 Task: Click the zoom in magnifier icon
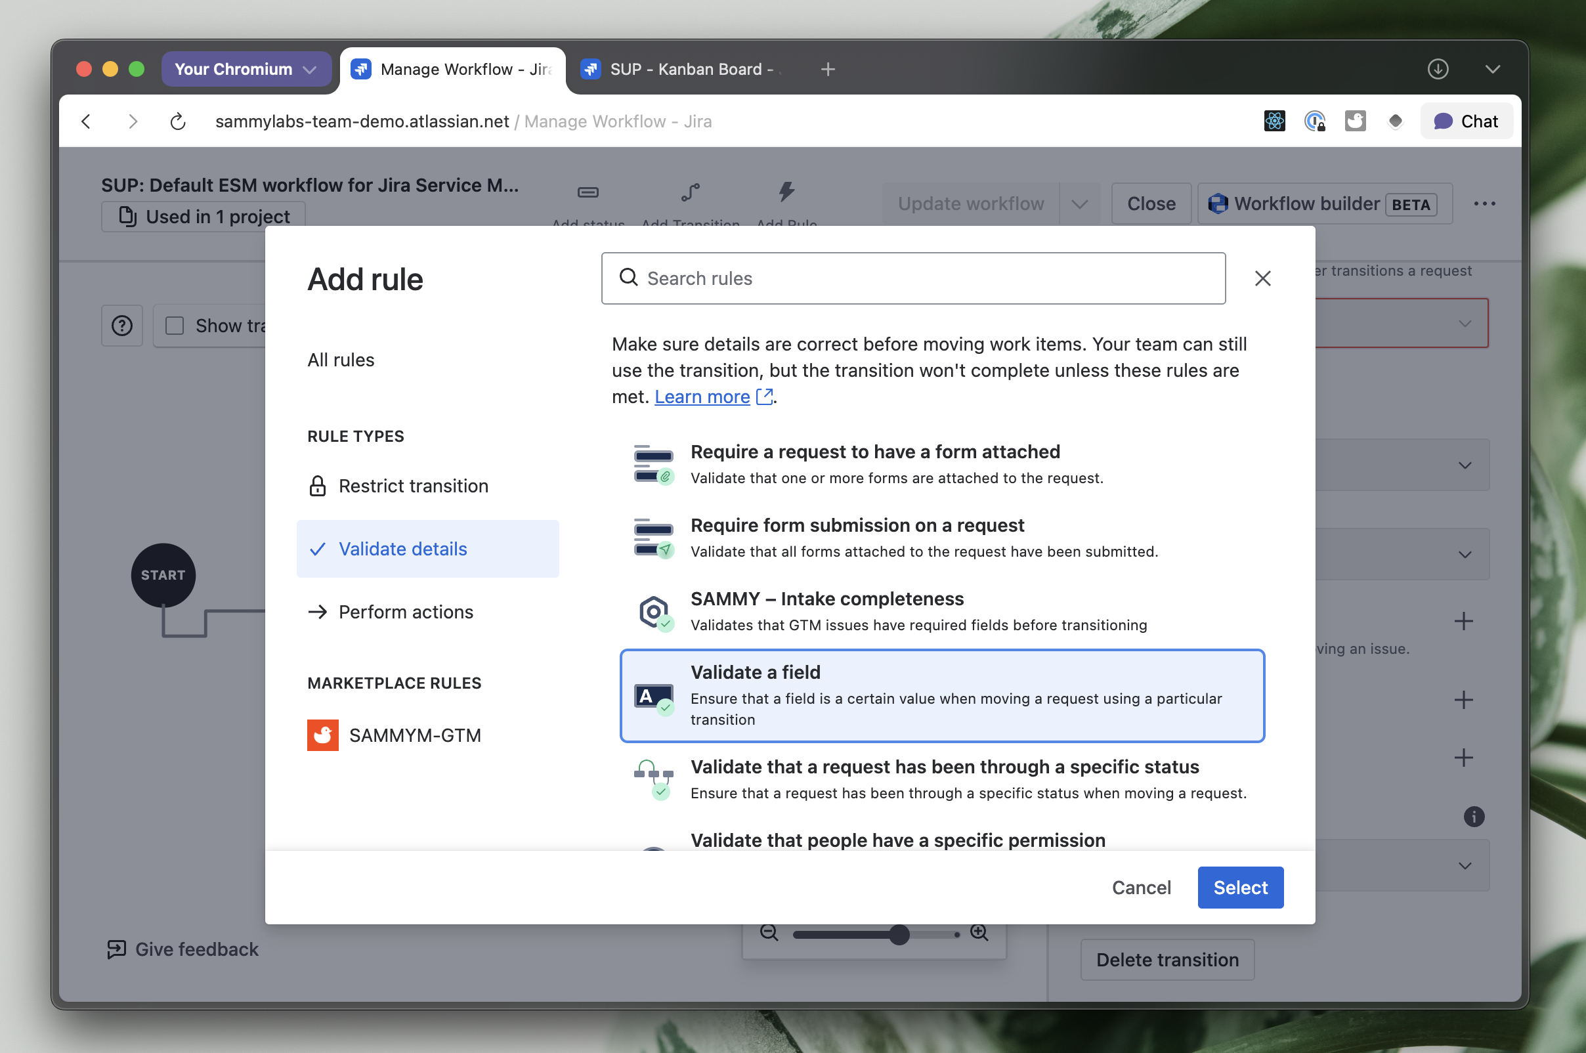tap(979, 933)
